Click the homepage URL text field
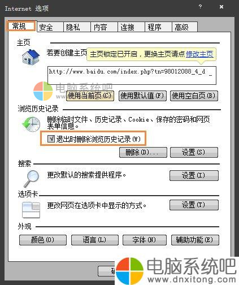This screenshot has height=285, width=239. (132, 75)
